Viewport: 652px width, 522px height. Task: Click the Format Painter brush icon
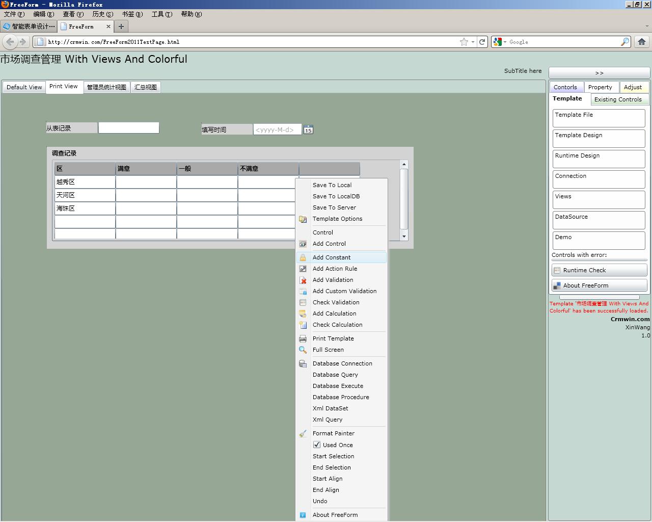tap(303, 434)
